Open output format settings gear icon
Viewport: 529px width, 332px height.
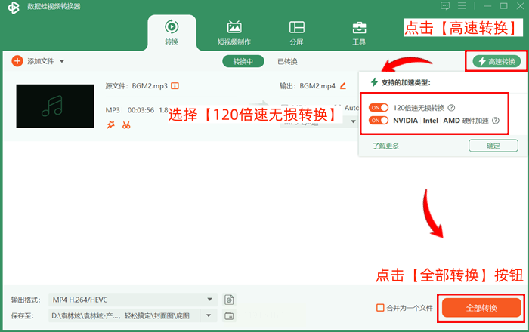point(229,300)
